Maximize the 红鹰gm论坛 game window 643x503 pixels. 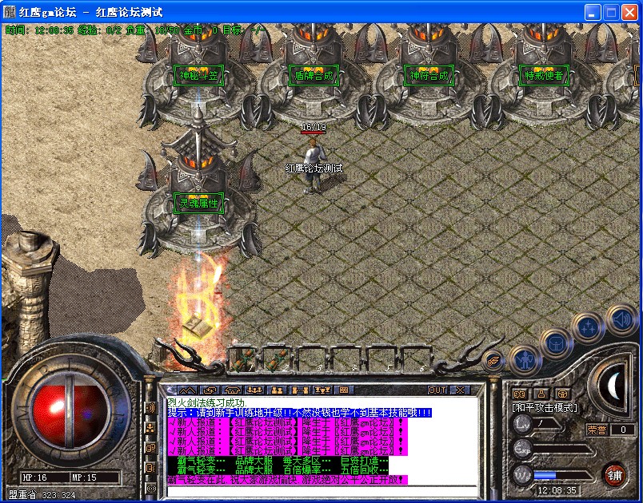tap(610, 12)
